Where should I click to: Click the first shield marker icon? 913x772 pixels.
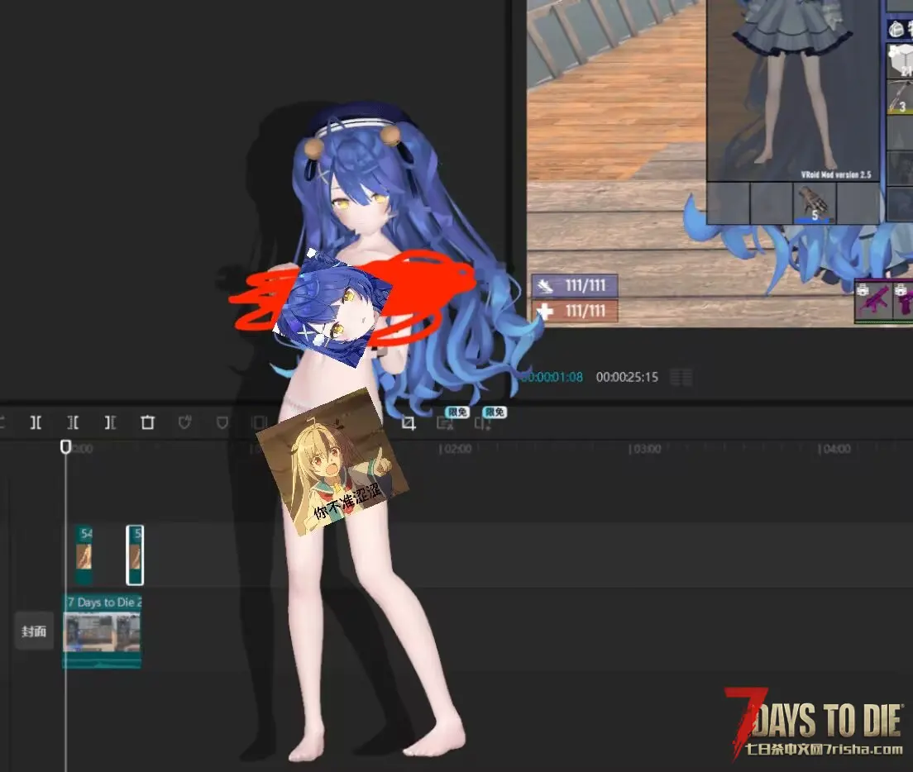(185, 423)
